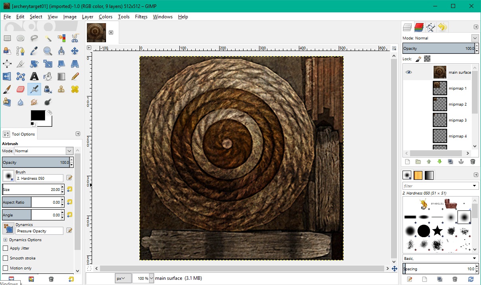The height and width of the screenshot is (285, 481).
Task: Expand the Dynamics Options section
Action: click(5, 240)
